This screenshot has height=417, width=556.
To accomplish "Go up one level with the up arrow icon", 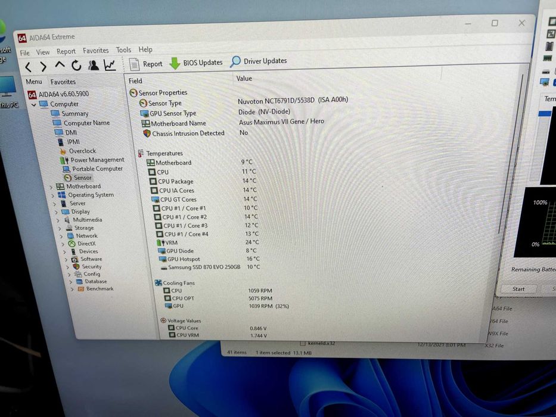I will click(x=60, y=66).
